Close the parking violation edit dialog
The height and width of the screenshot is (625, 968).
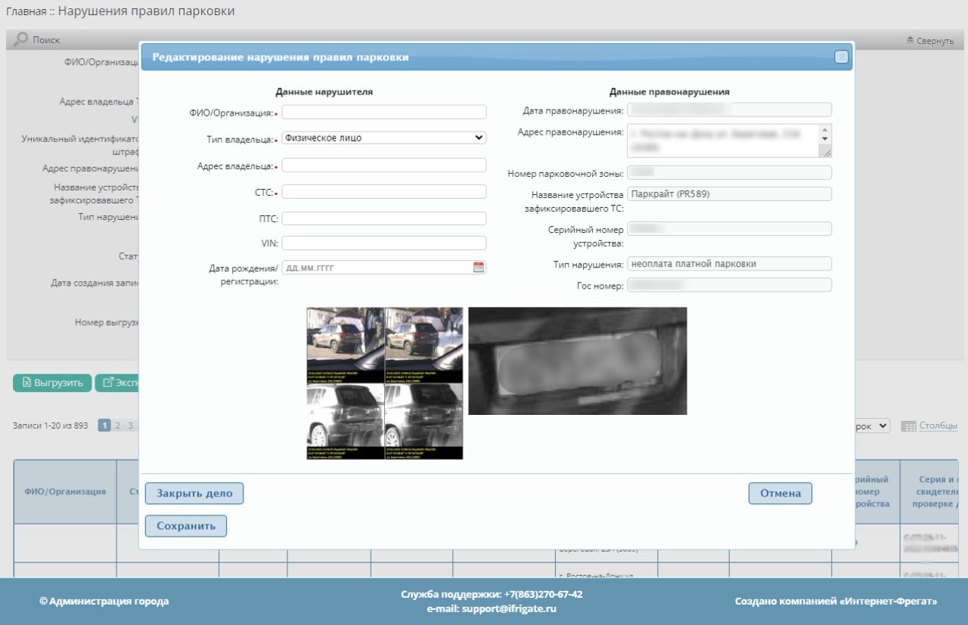pyautogui.click(x=840, y=57)
